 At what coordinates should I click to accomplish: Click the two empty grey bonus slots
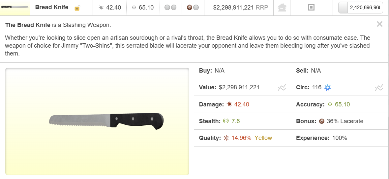coord(170,8)
